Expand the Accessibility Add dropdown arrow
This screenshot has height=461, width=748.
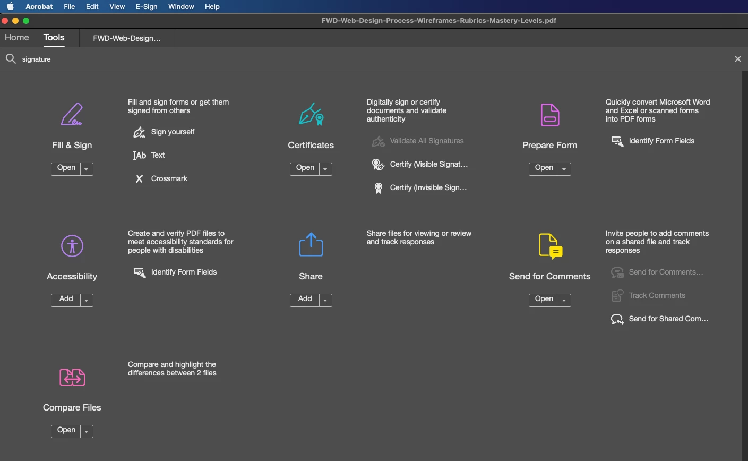click(87, 300)
